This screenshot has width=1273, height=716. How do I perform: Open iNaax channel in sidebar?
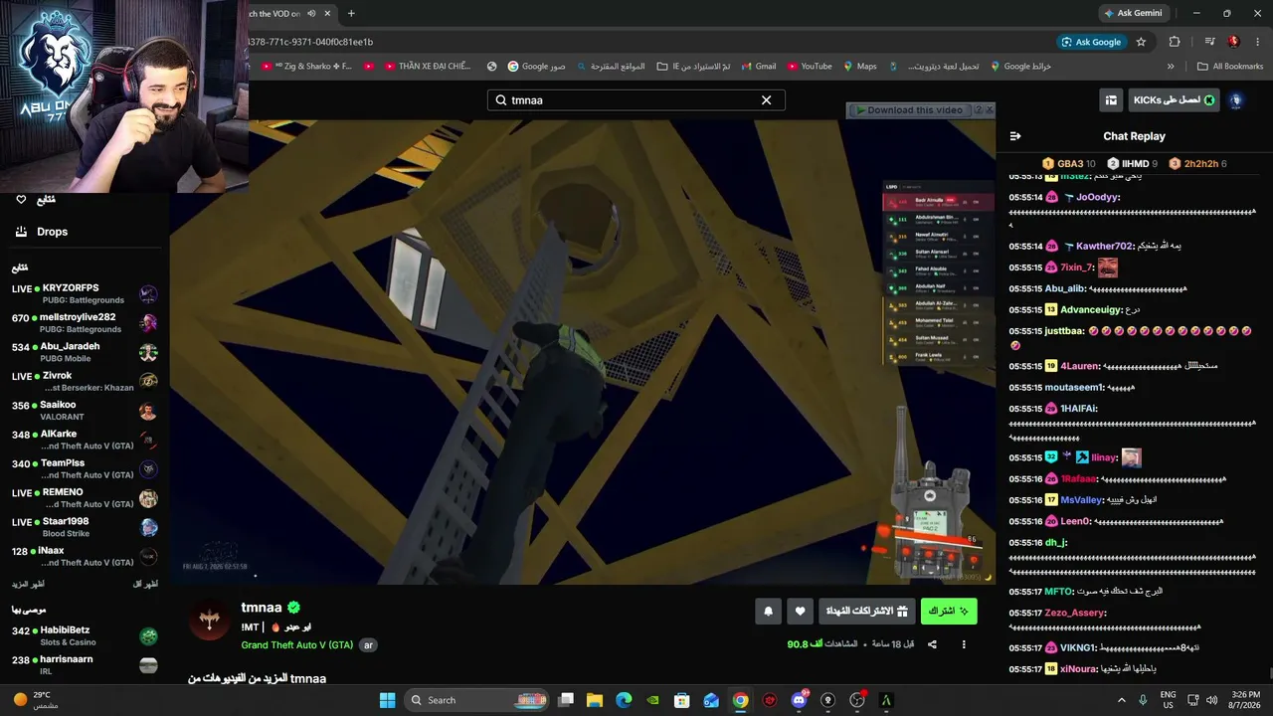coord(85,557)
